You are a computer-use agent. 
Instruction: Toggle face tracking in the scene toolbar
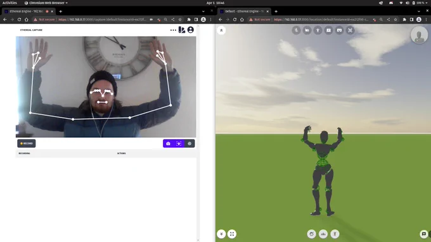pyautogui.click(x=350, y=30)
